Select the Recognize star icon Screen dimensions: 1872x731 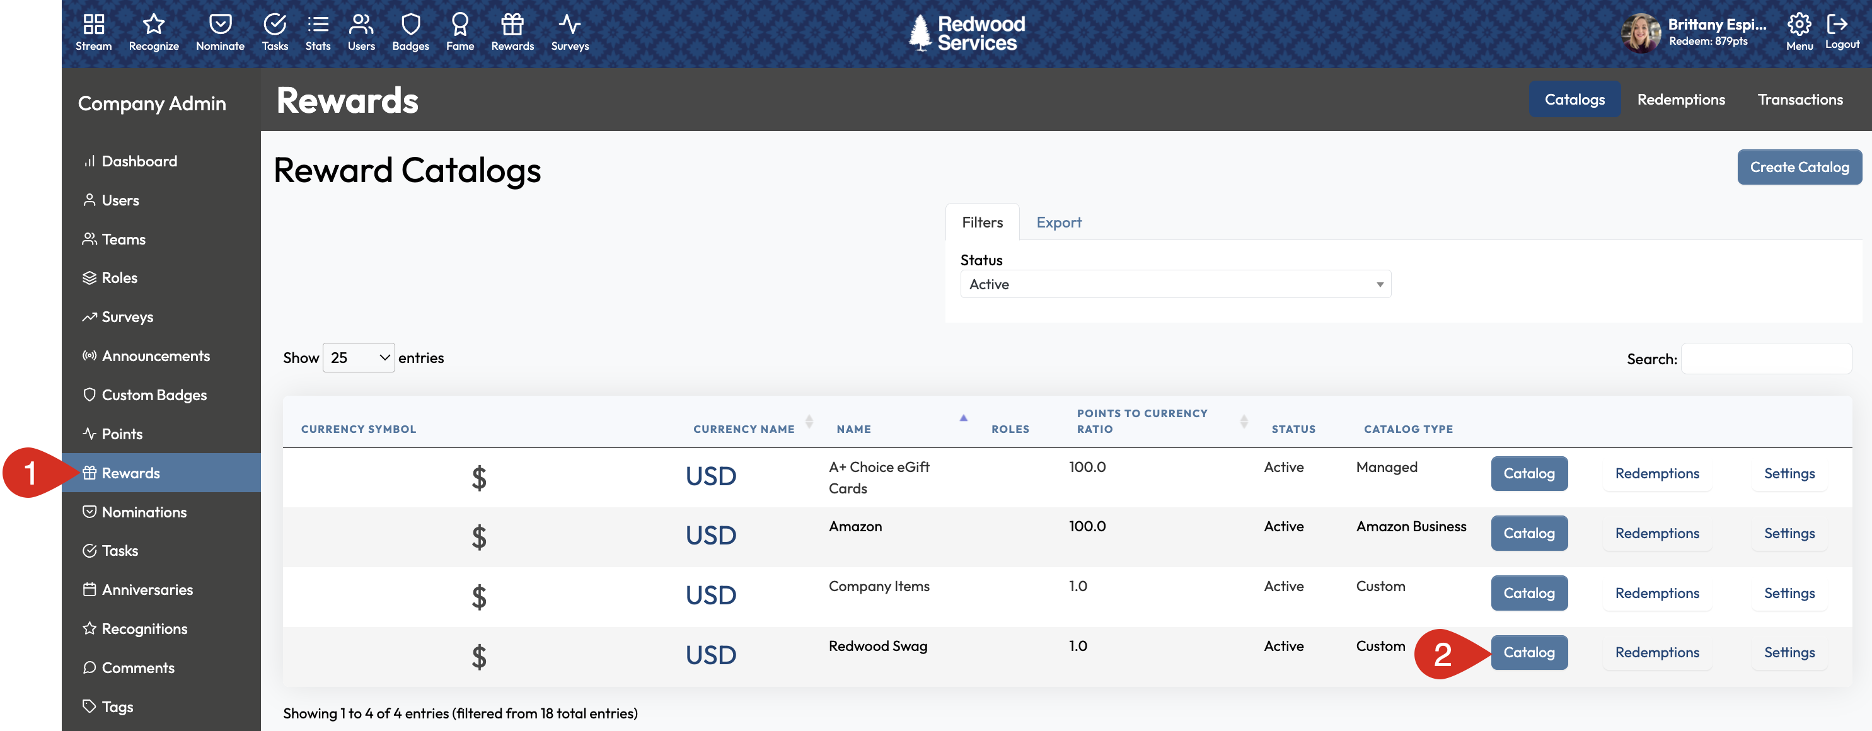pyautogui.click(x=153, y=30)
